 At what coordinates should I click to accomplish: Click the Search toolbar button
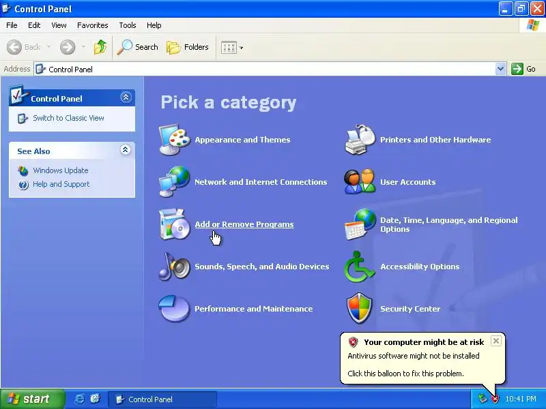[137, 47]
